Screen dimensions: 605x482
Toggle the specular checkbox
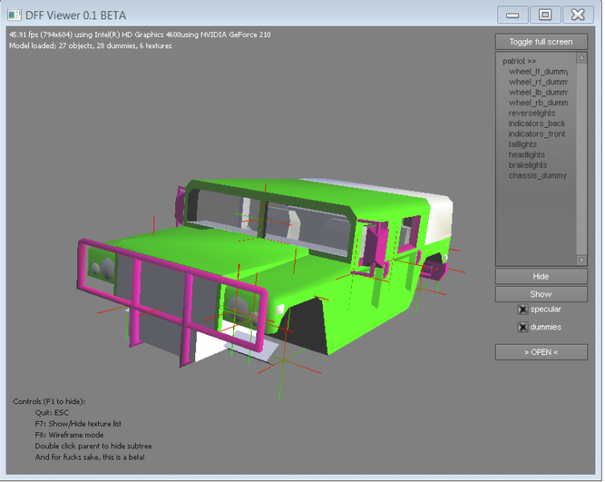tap(522, 309)
